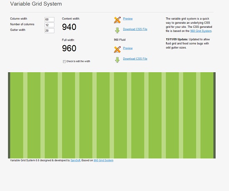This screenshot has width=229, height=191.
Task: Click the pencil icon beside the first Preview
Action: [x=117, y=20]
